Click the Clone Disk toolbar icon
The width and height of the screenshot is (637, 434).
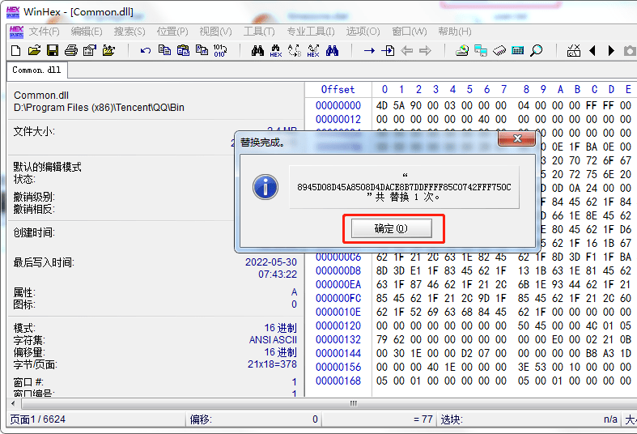(x=481, y=51)
